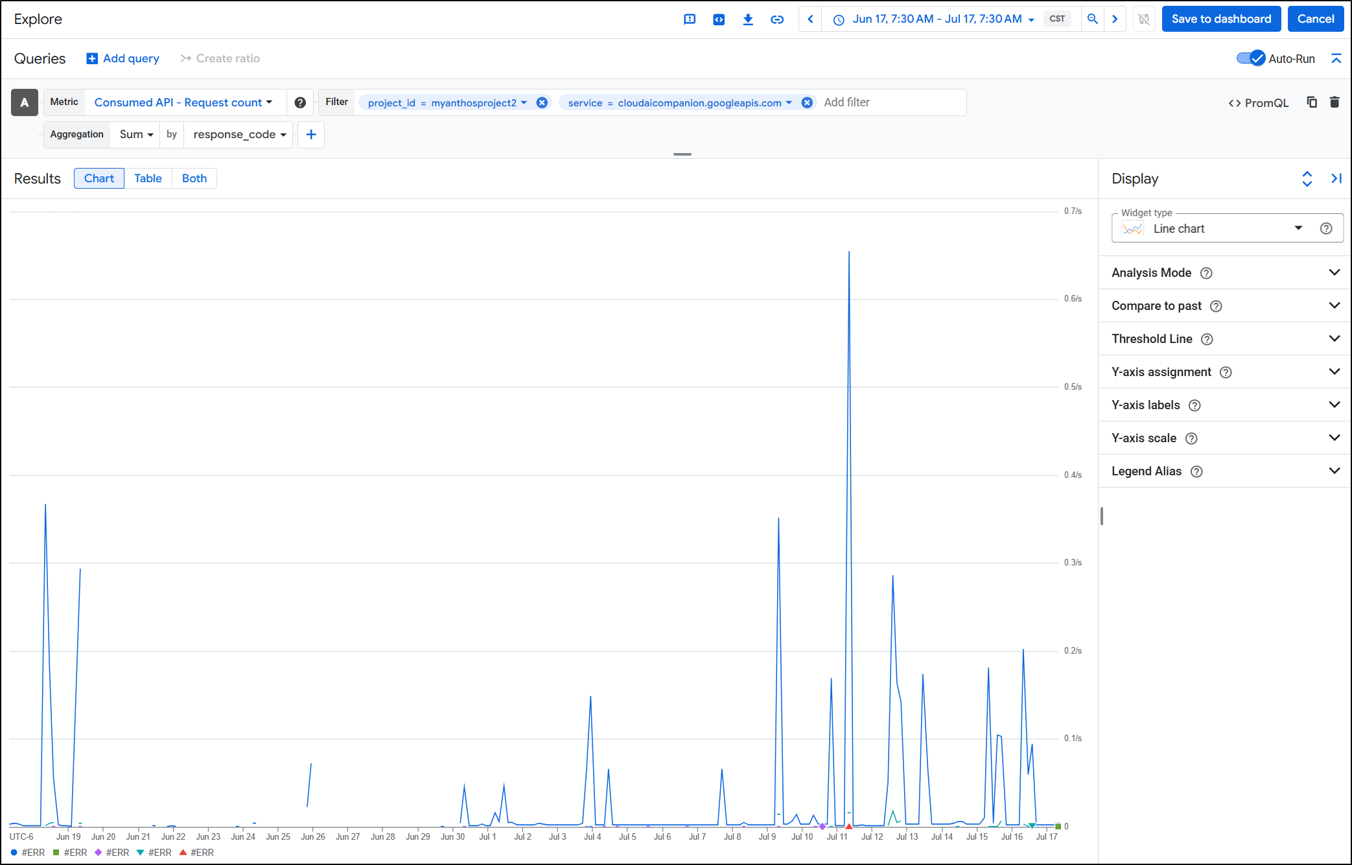Click the zoom reset magnifier icon

[1093, 19]
